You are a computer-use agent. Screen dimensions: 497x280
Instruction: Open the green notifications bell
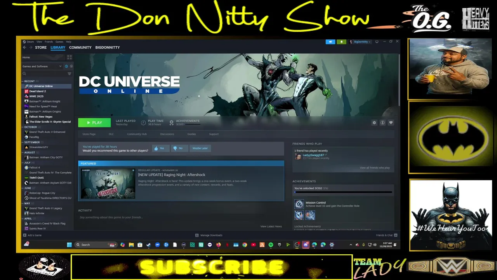(x=342, y=42)
